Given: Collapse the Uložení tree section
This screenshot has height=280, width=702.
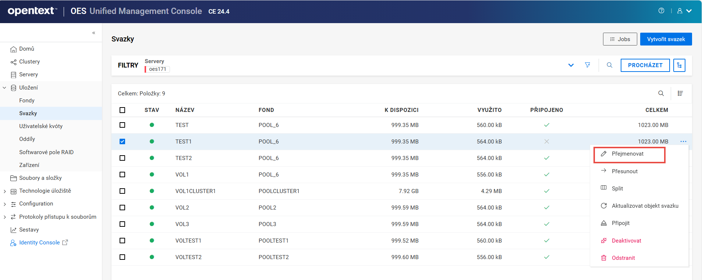Looking at the screenshot, I should (4, 88).
